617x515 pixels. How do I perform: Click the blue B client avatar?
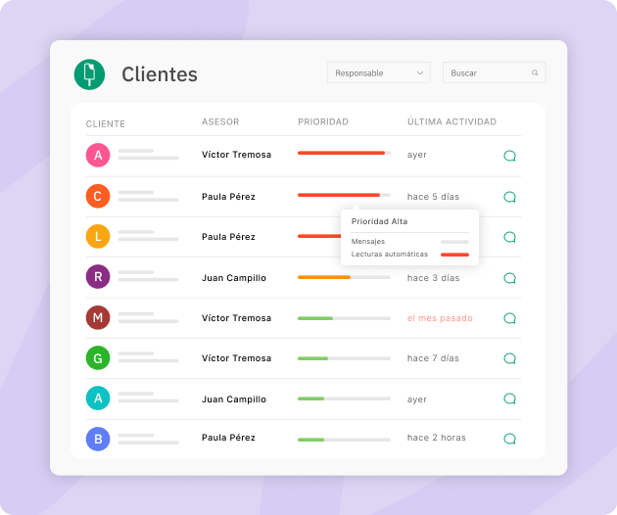[x=97, y=439]
